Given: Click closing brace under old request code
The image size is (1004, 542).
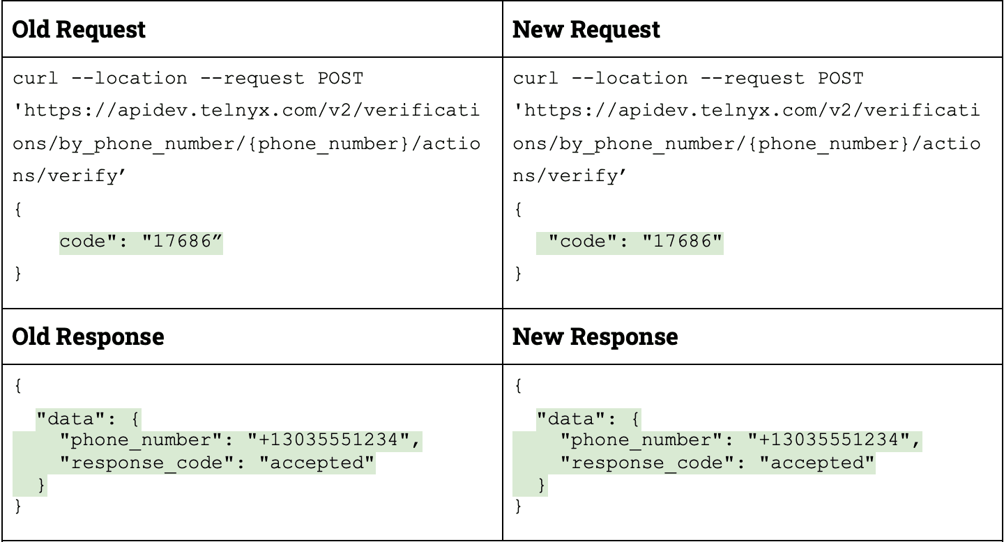Looking at the screenshot, I should [x=17, y=274].
